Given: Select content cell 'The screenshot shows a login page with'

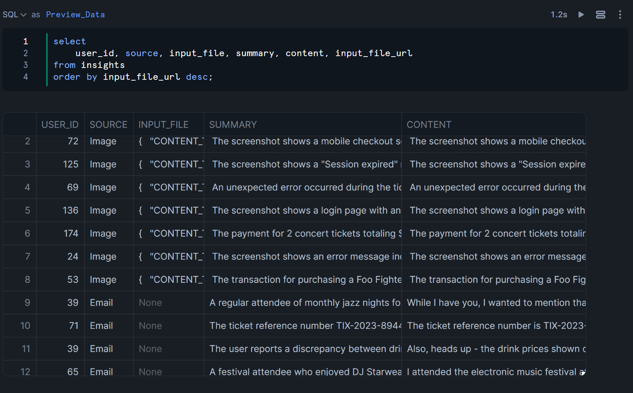Looking at the screenshot, I should [493, 210].
